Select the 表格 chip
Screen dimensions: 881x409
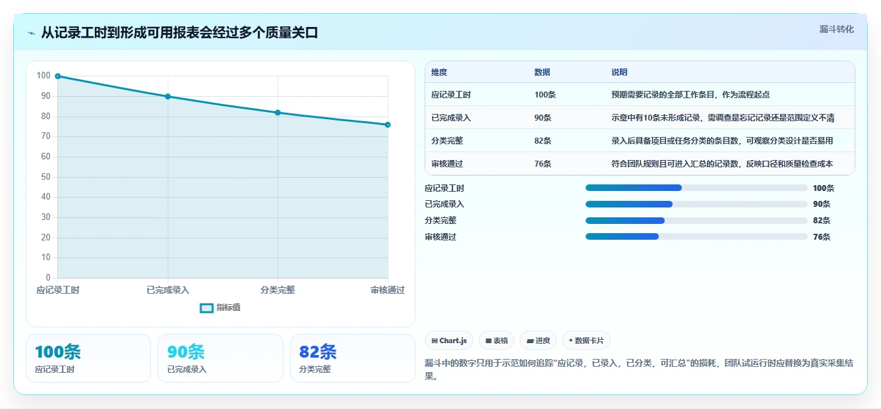point(497,341)
